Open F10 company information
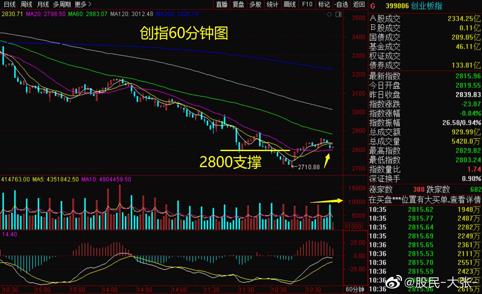Screen dimensions: 482x294 point(307,4)
